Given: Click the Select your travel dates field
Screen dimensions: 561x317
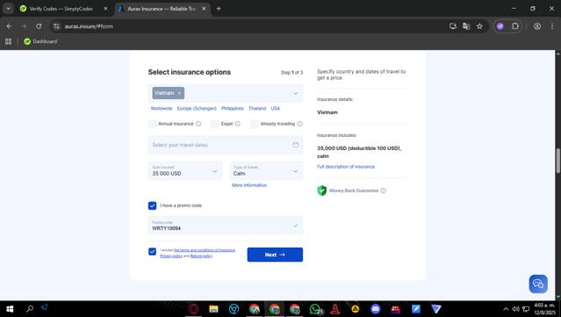Looking at the screenshot, I should [226, 145].
